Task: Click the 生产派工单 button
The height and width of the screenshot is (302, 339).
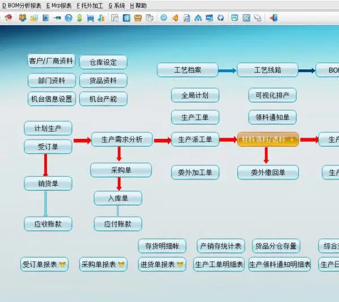Action: point(195,139)
